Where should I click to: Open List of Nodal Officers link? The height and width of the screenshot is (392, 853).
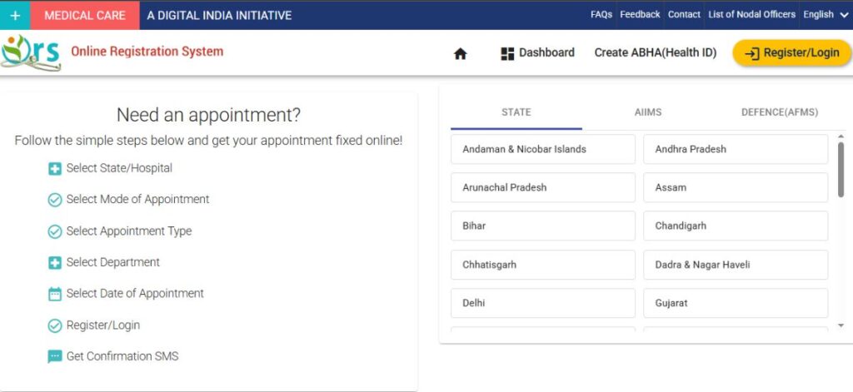(x=752, y=15)
